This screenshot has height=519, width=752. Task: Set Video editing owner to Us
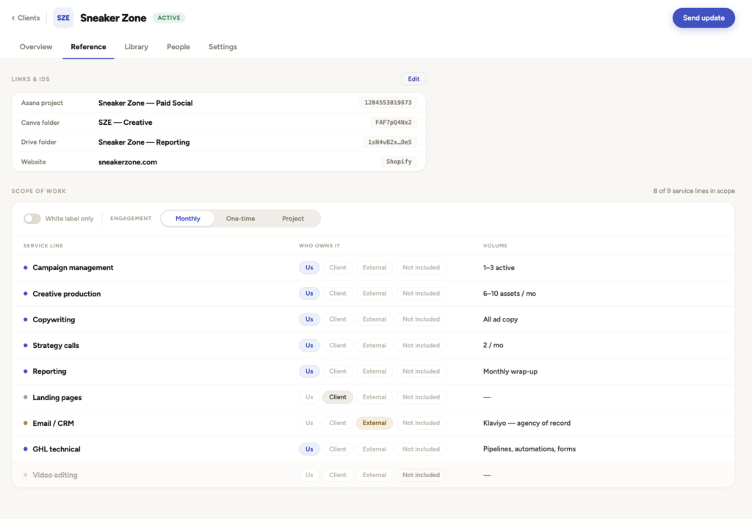[x=309, y=475]
